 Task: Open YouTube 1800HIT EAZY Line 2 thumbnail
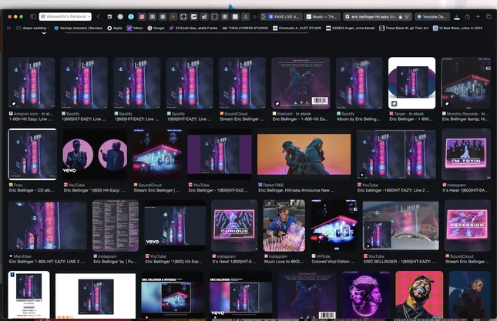(396, 154)
